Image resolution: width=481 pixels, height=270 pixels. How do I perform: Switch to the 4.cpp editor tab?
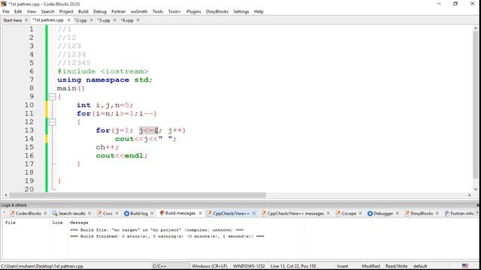click(x=127, y=20)
